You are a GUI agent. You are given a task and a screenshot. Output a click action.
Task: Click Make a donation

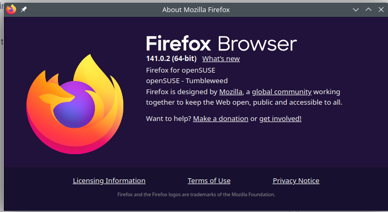[x=220, y=119]
